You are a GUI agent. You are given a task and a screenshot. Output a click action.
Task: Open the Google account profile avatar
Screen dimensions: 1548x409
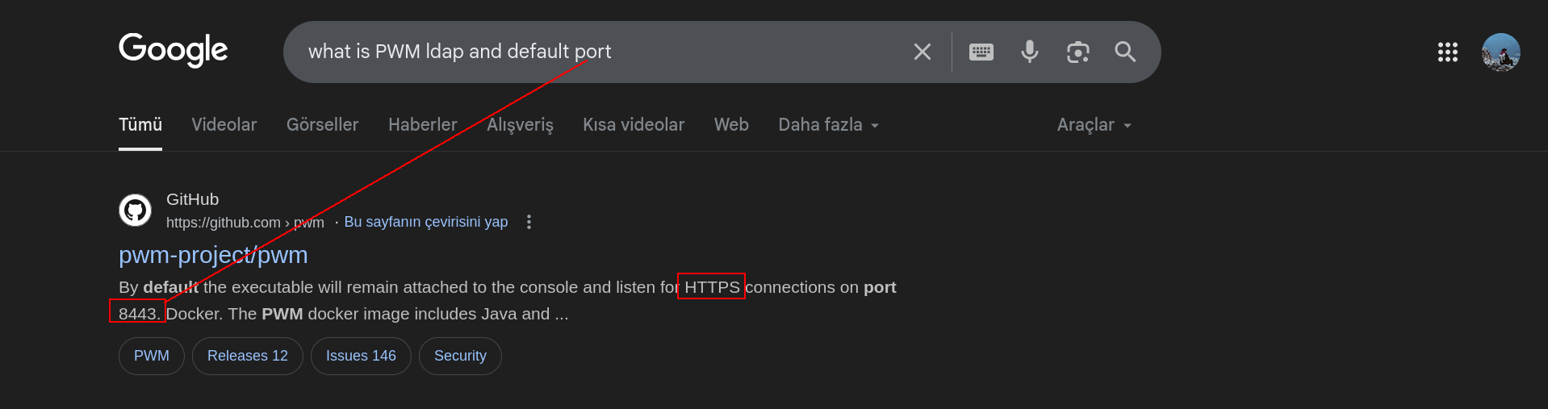tap(1501, 52)
